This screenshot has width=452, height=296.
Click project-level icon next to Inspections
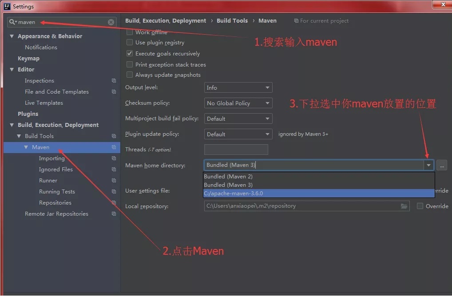pyautogui.click(x=114, y=81)
